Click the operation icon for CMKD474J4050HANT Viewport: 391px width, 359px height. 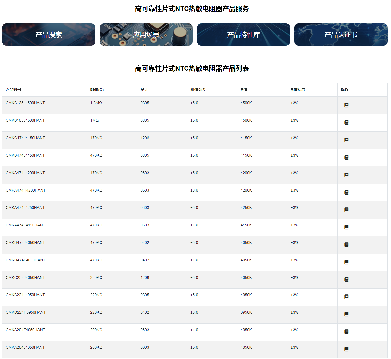pyautogui.click(x=347, y=245)
